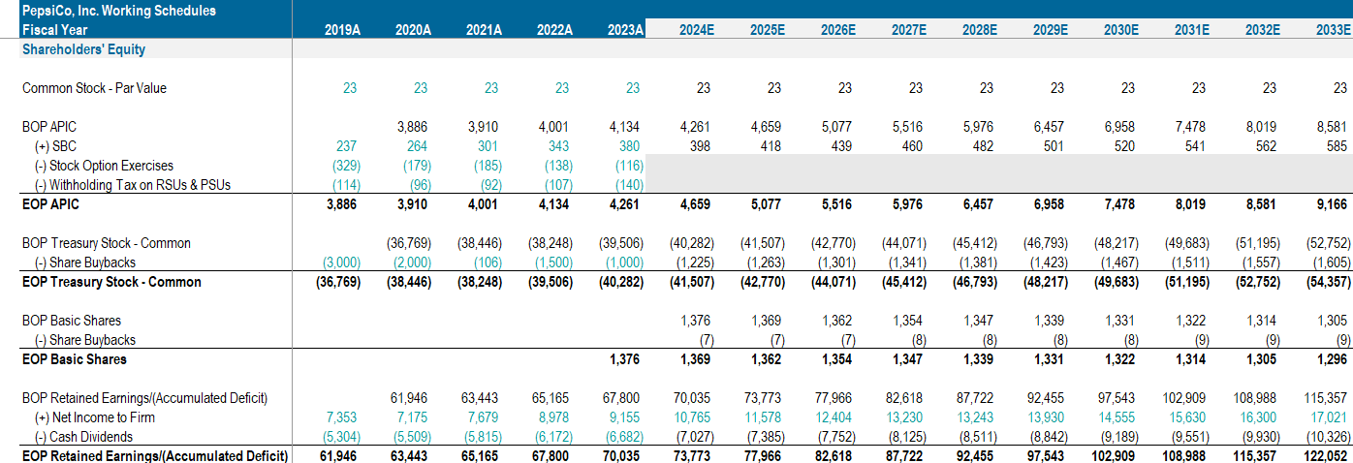The image size is (1353, 463).
Task: Click Share Buybacks label under Basic Shares
Action: click(85, 340)
